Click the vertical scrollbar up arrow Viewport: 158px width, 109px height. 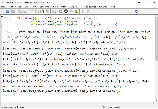(x=156, y=16)
